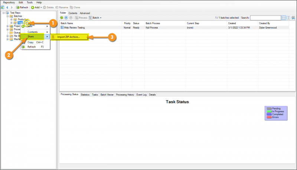Select the Test Repo root item
The width and height of the screenshot is (297, 170).
[15, 13]
